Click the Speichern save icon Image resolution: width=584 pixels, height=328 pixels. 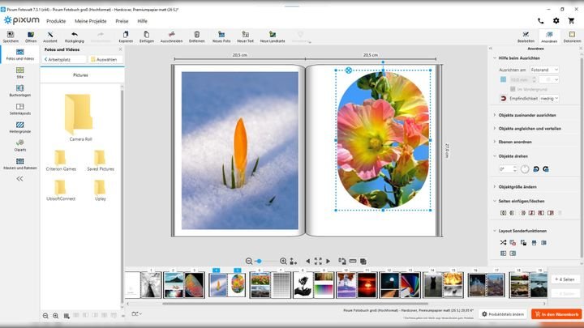coord(11,34)
